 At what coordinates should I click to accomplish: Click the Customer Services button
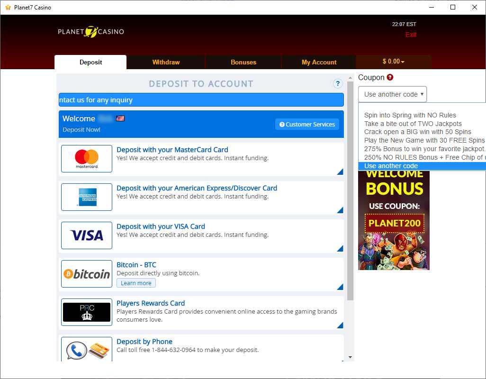coord(307,124)
